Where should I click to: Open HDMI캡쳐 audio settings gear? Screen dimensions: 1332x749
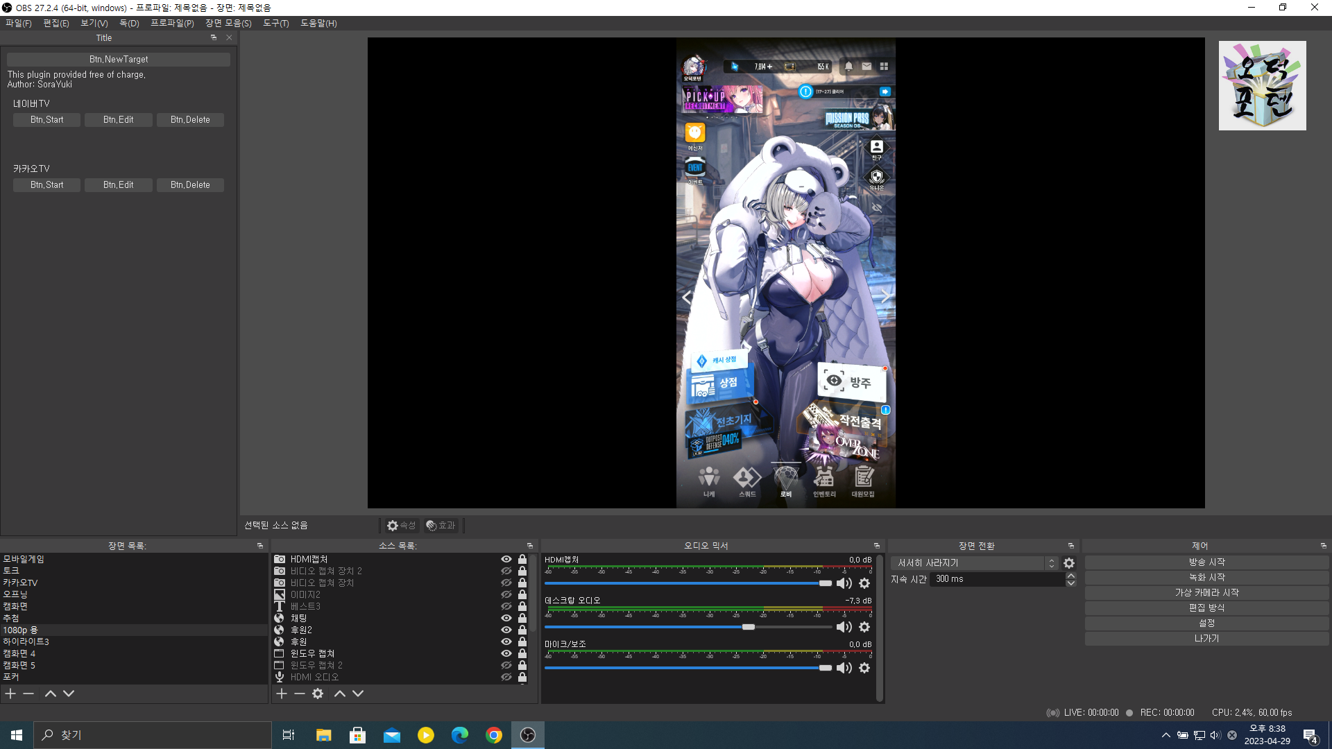[x=864, y=583]
